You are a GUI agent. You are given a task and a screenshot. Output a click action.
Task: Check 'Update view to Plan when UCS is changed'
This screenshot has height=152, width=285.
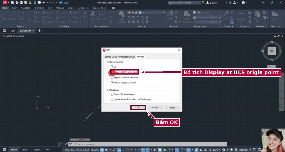(x=112, y=99)
